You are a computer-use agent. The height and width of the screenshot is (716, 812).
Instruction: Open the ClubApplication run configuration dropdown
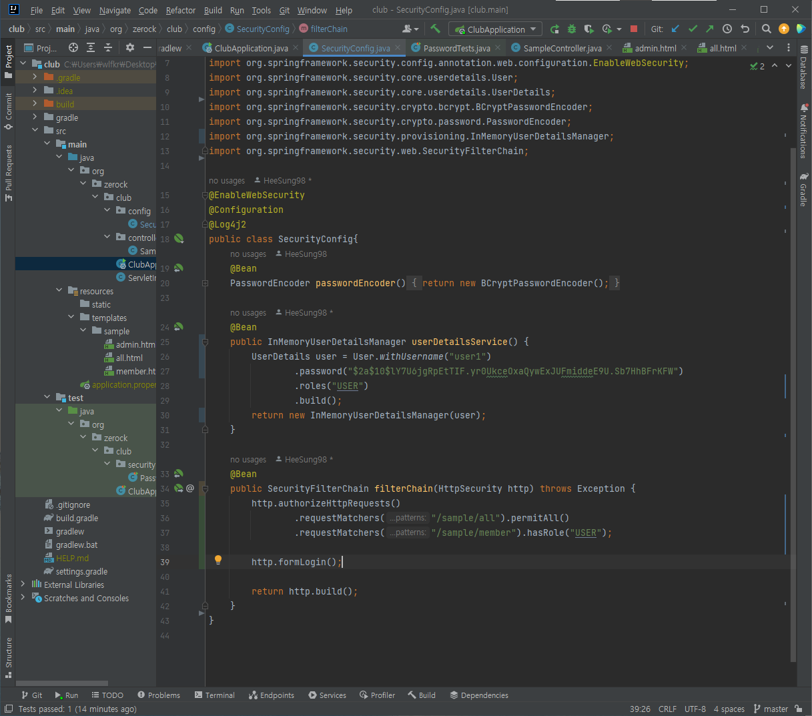[x=495, y=29]
